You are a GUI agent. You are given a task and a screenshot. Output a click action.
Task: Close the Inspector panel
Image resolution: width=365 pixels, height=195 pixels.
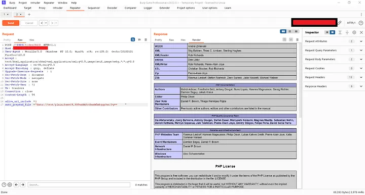point(361,32)
